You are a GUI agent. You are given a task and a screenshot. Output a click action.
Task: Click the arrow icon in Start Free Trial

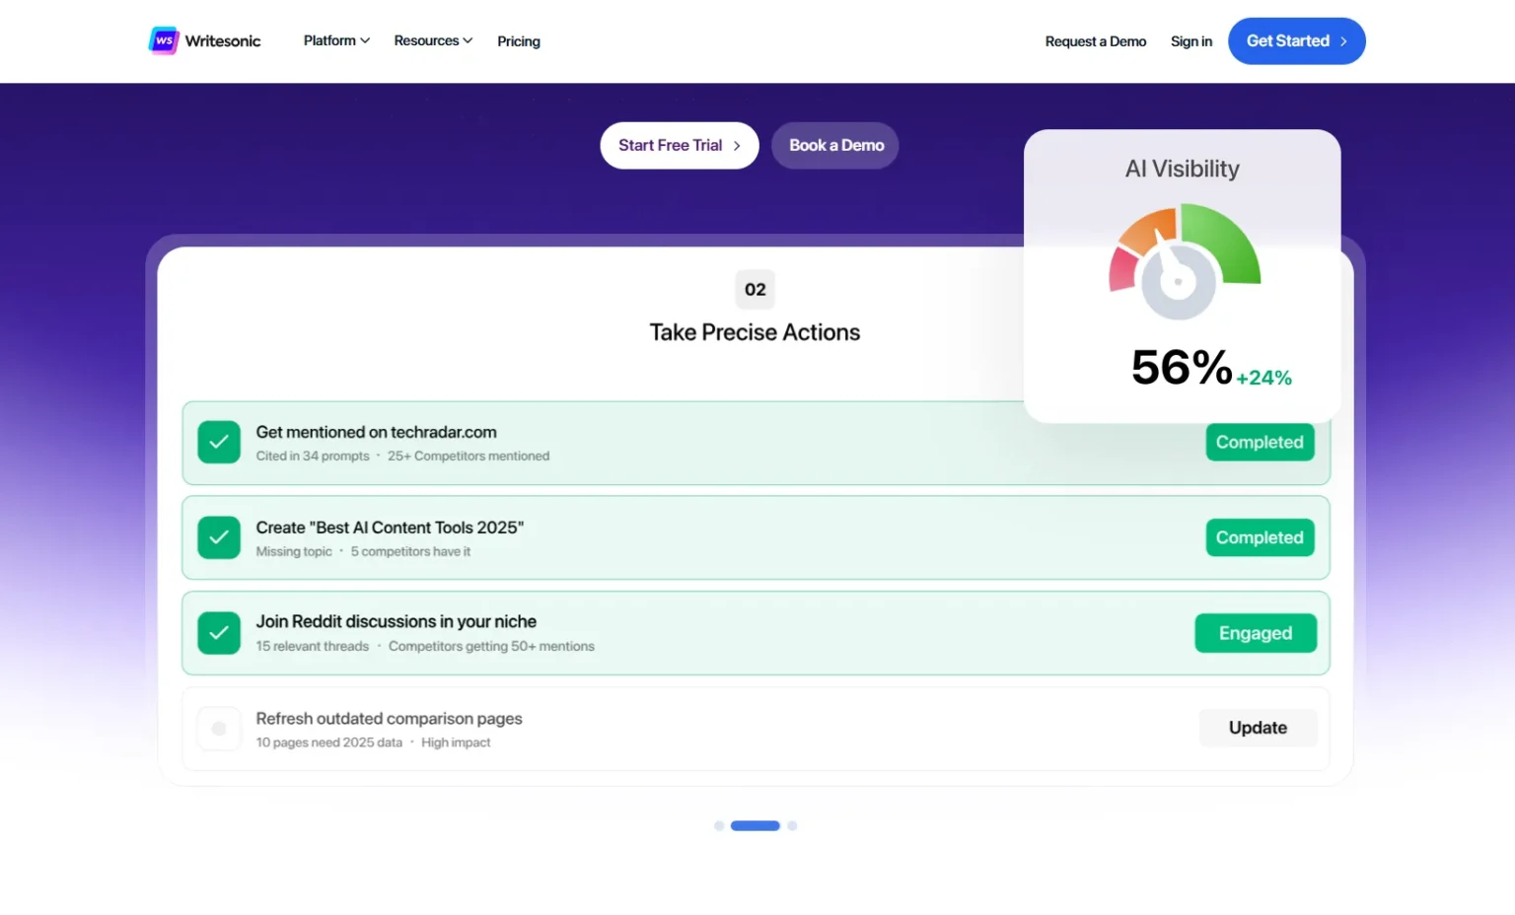738,145
